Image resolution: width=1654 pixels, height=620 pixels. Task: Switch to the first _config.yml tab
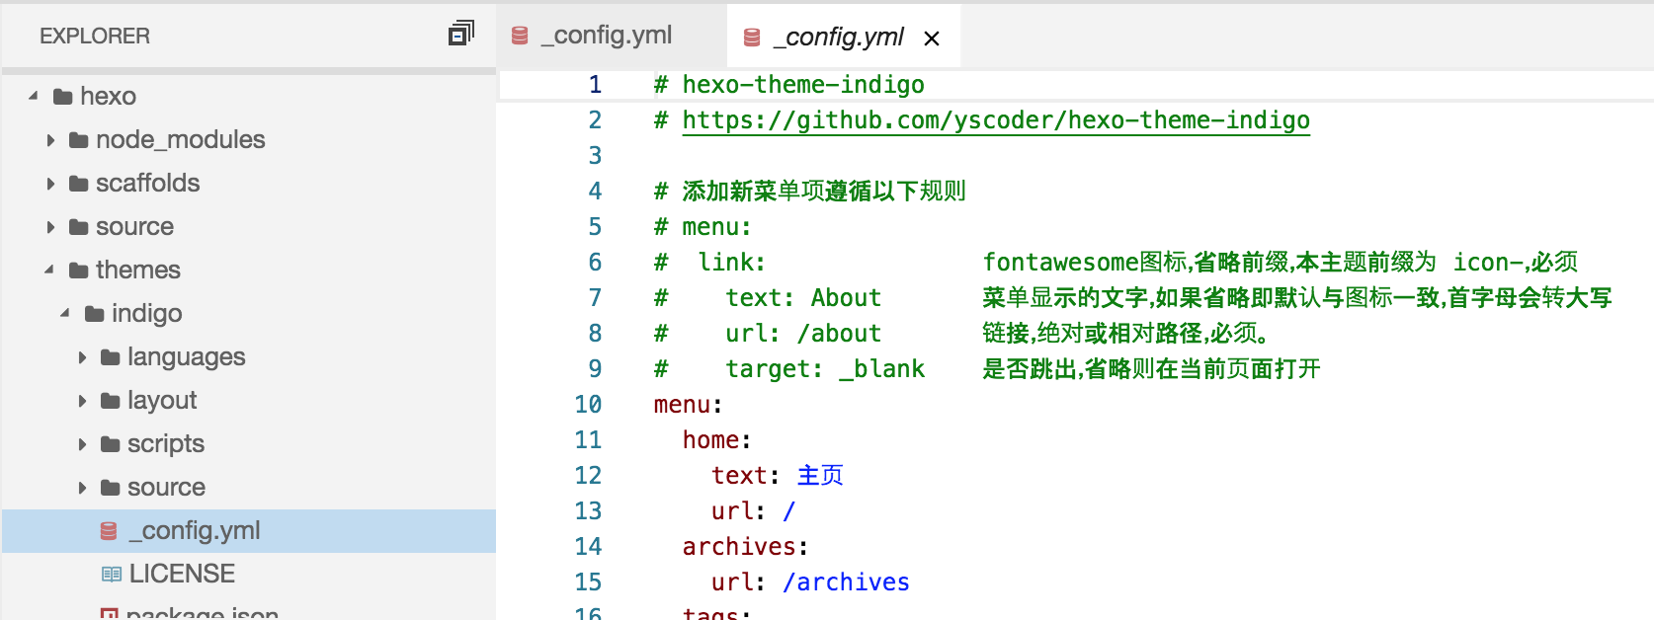click(x=611, y=36)
